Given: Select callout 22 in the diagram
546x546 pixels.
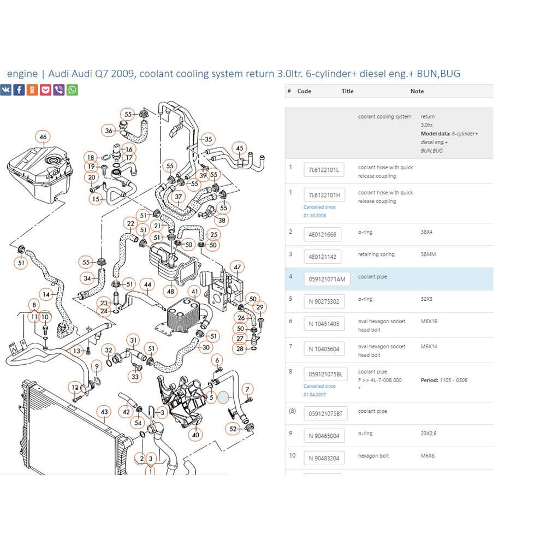Looking at the screenshot, I should pyautogui.click(x=130, y=223).
